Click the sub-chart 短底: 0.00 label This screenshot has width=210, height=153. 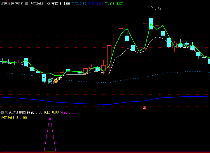[34, 112]
